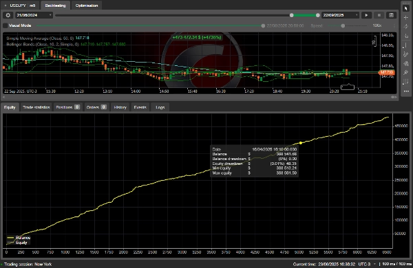Stop the backtest with the stop button
This screenshot has height=268, width=413.
point(379,15)
